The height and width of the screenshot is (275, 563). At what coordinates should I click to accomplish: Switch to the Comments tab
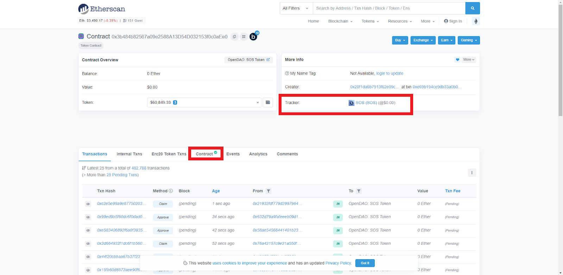click(287, 154)
